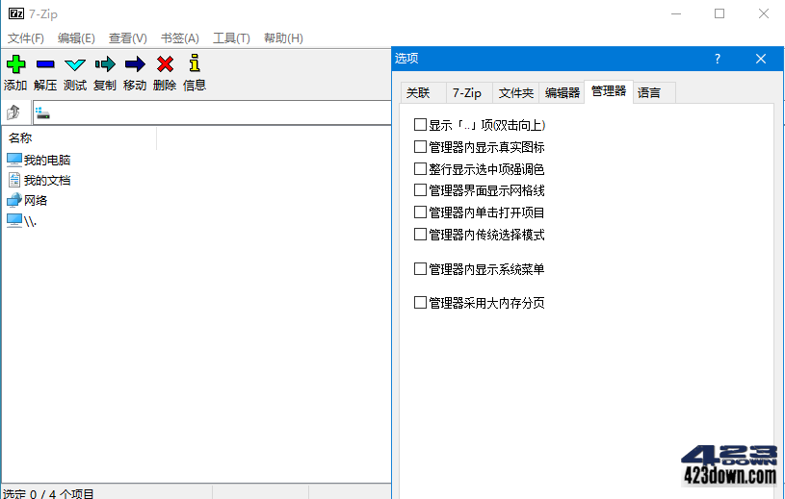Click the question mark help button in 选项 dialog
The height and width of the screenshot is (499, 785).
coord(718,59)
